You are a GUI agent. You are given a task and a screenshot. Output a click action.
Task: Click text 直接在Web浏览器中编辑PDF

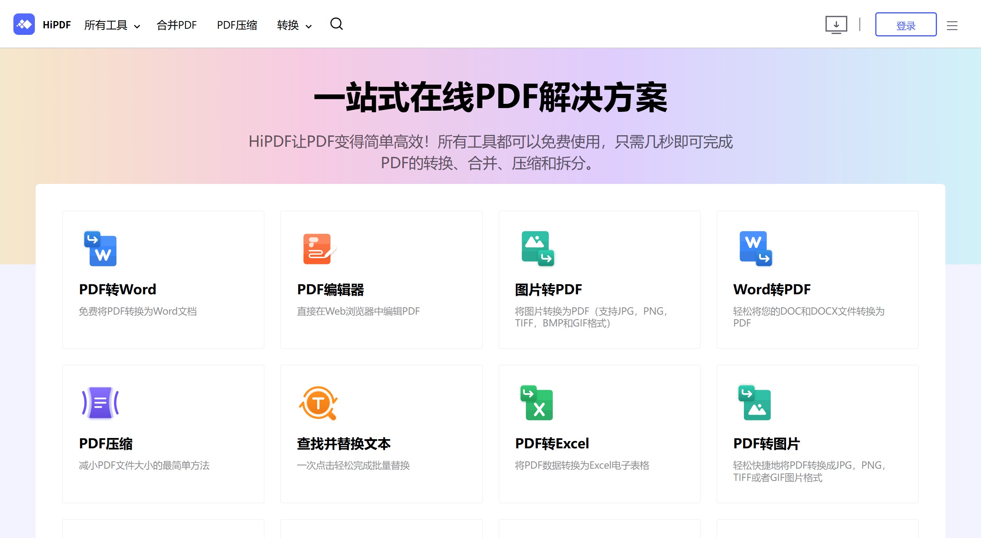pos(358,311)
